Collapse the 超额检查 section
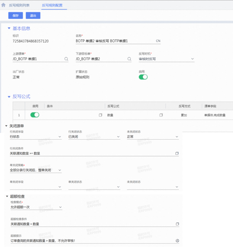This screenshot has height=247, width=233. (7, 196)
